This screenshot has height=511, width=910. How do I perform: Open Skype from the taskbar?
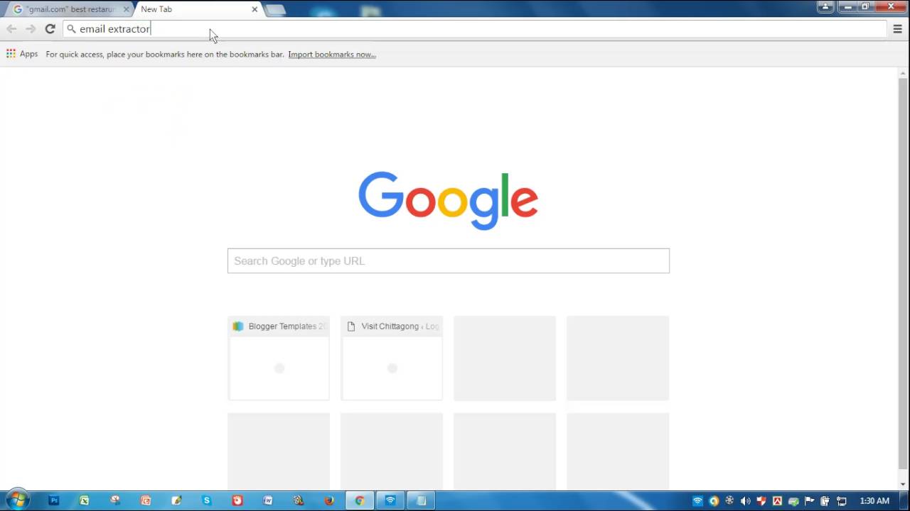pyautogui.click(x=207, y=500)
